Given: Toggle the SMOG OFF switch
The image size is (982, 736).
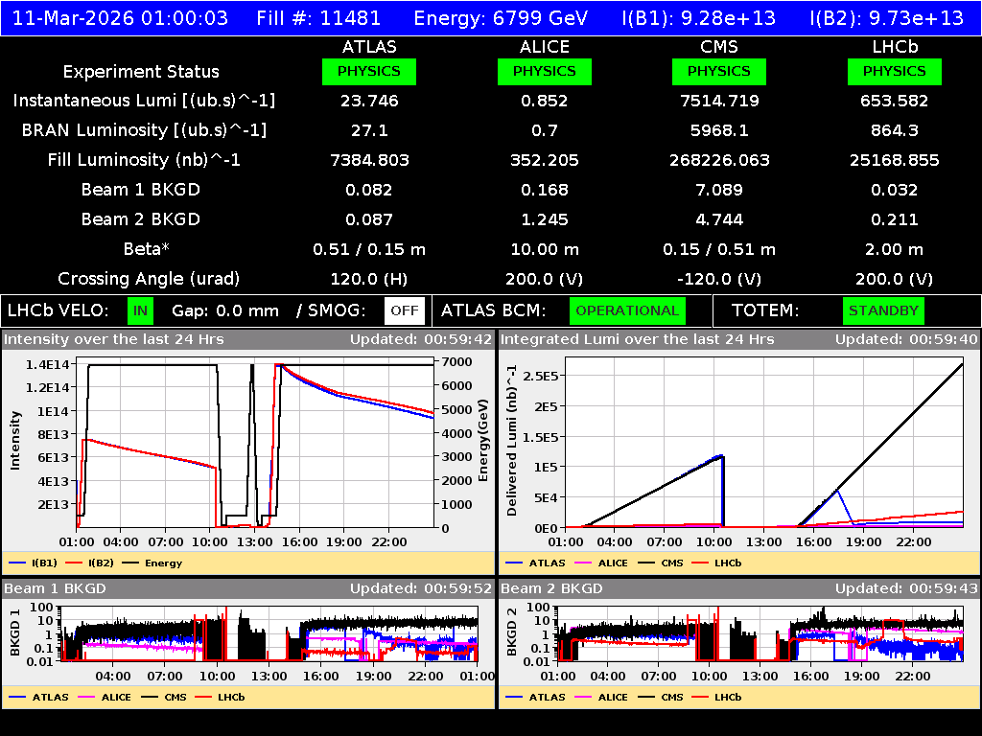Looking at the screenshot, I should (x=405, y=310).
